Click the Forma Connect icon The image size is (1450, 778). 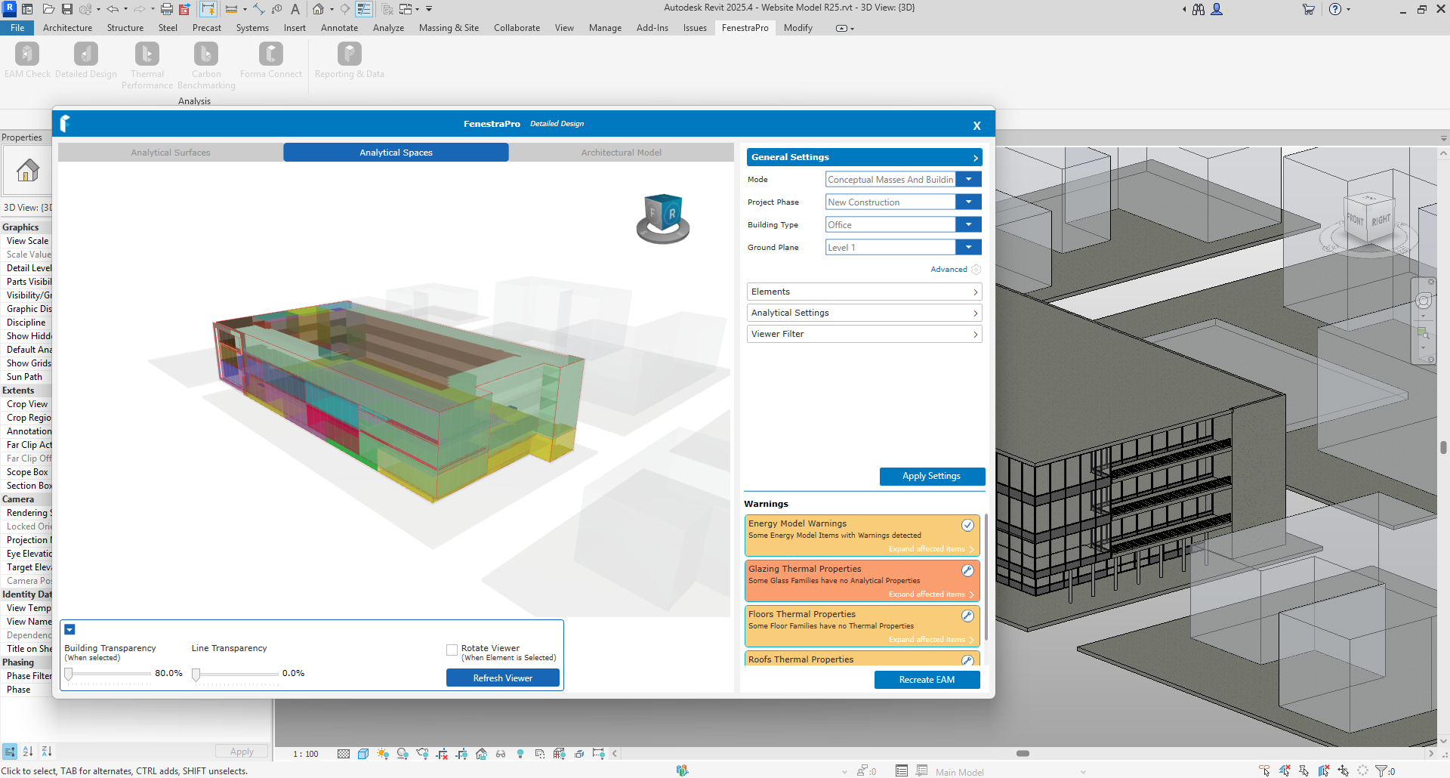coord(270,55)
